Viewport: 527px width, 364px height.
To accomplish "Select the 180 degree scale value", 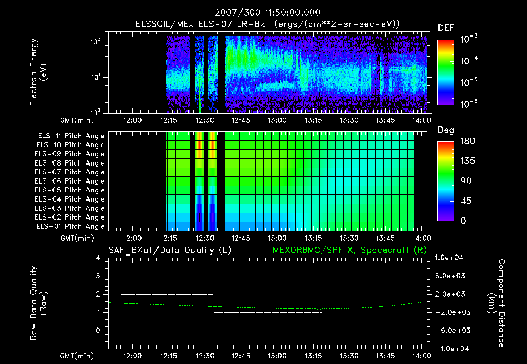I will coord(467,141).
